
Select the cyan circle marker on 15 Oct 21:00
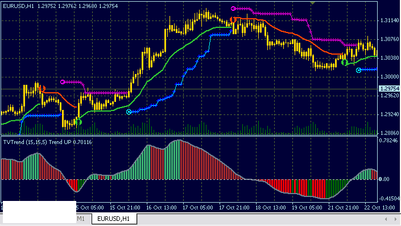[129, 112]
